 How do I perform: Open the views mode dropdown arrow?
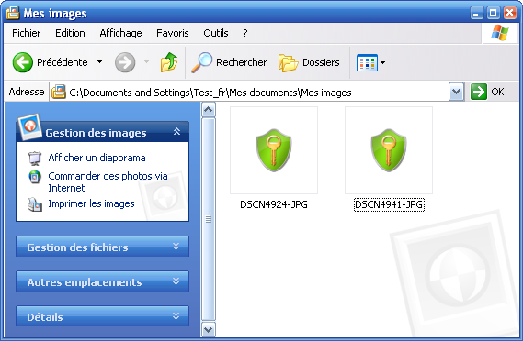(383, 62)
